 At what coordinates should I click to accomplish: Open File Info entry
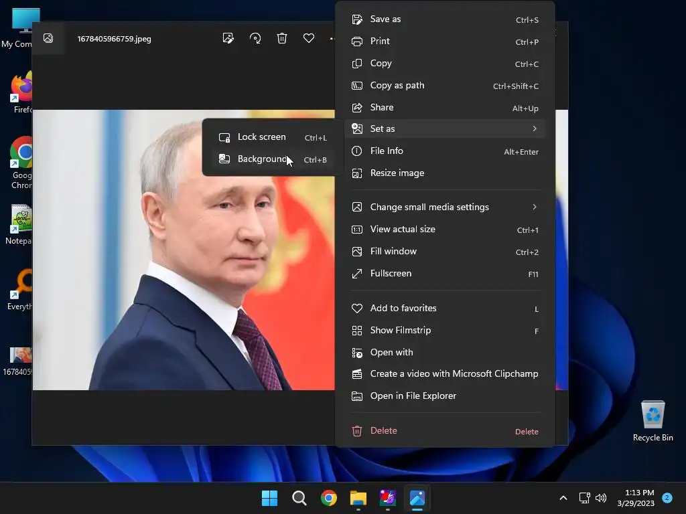point(445,151)
